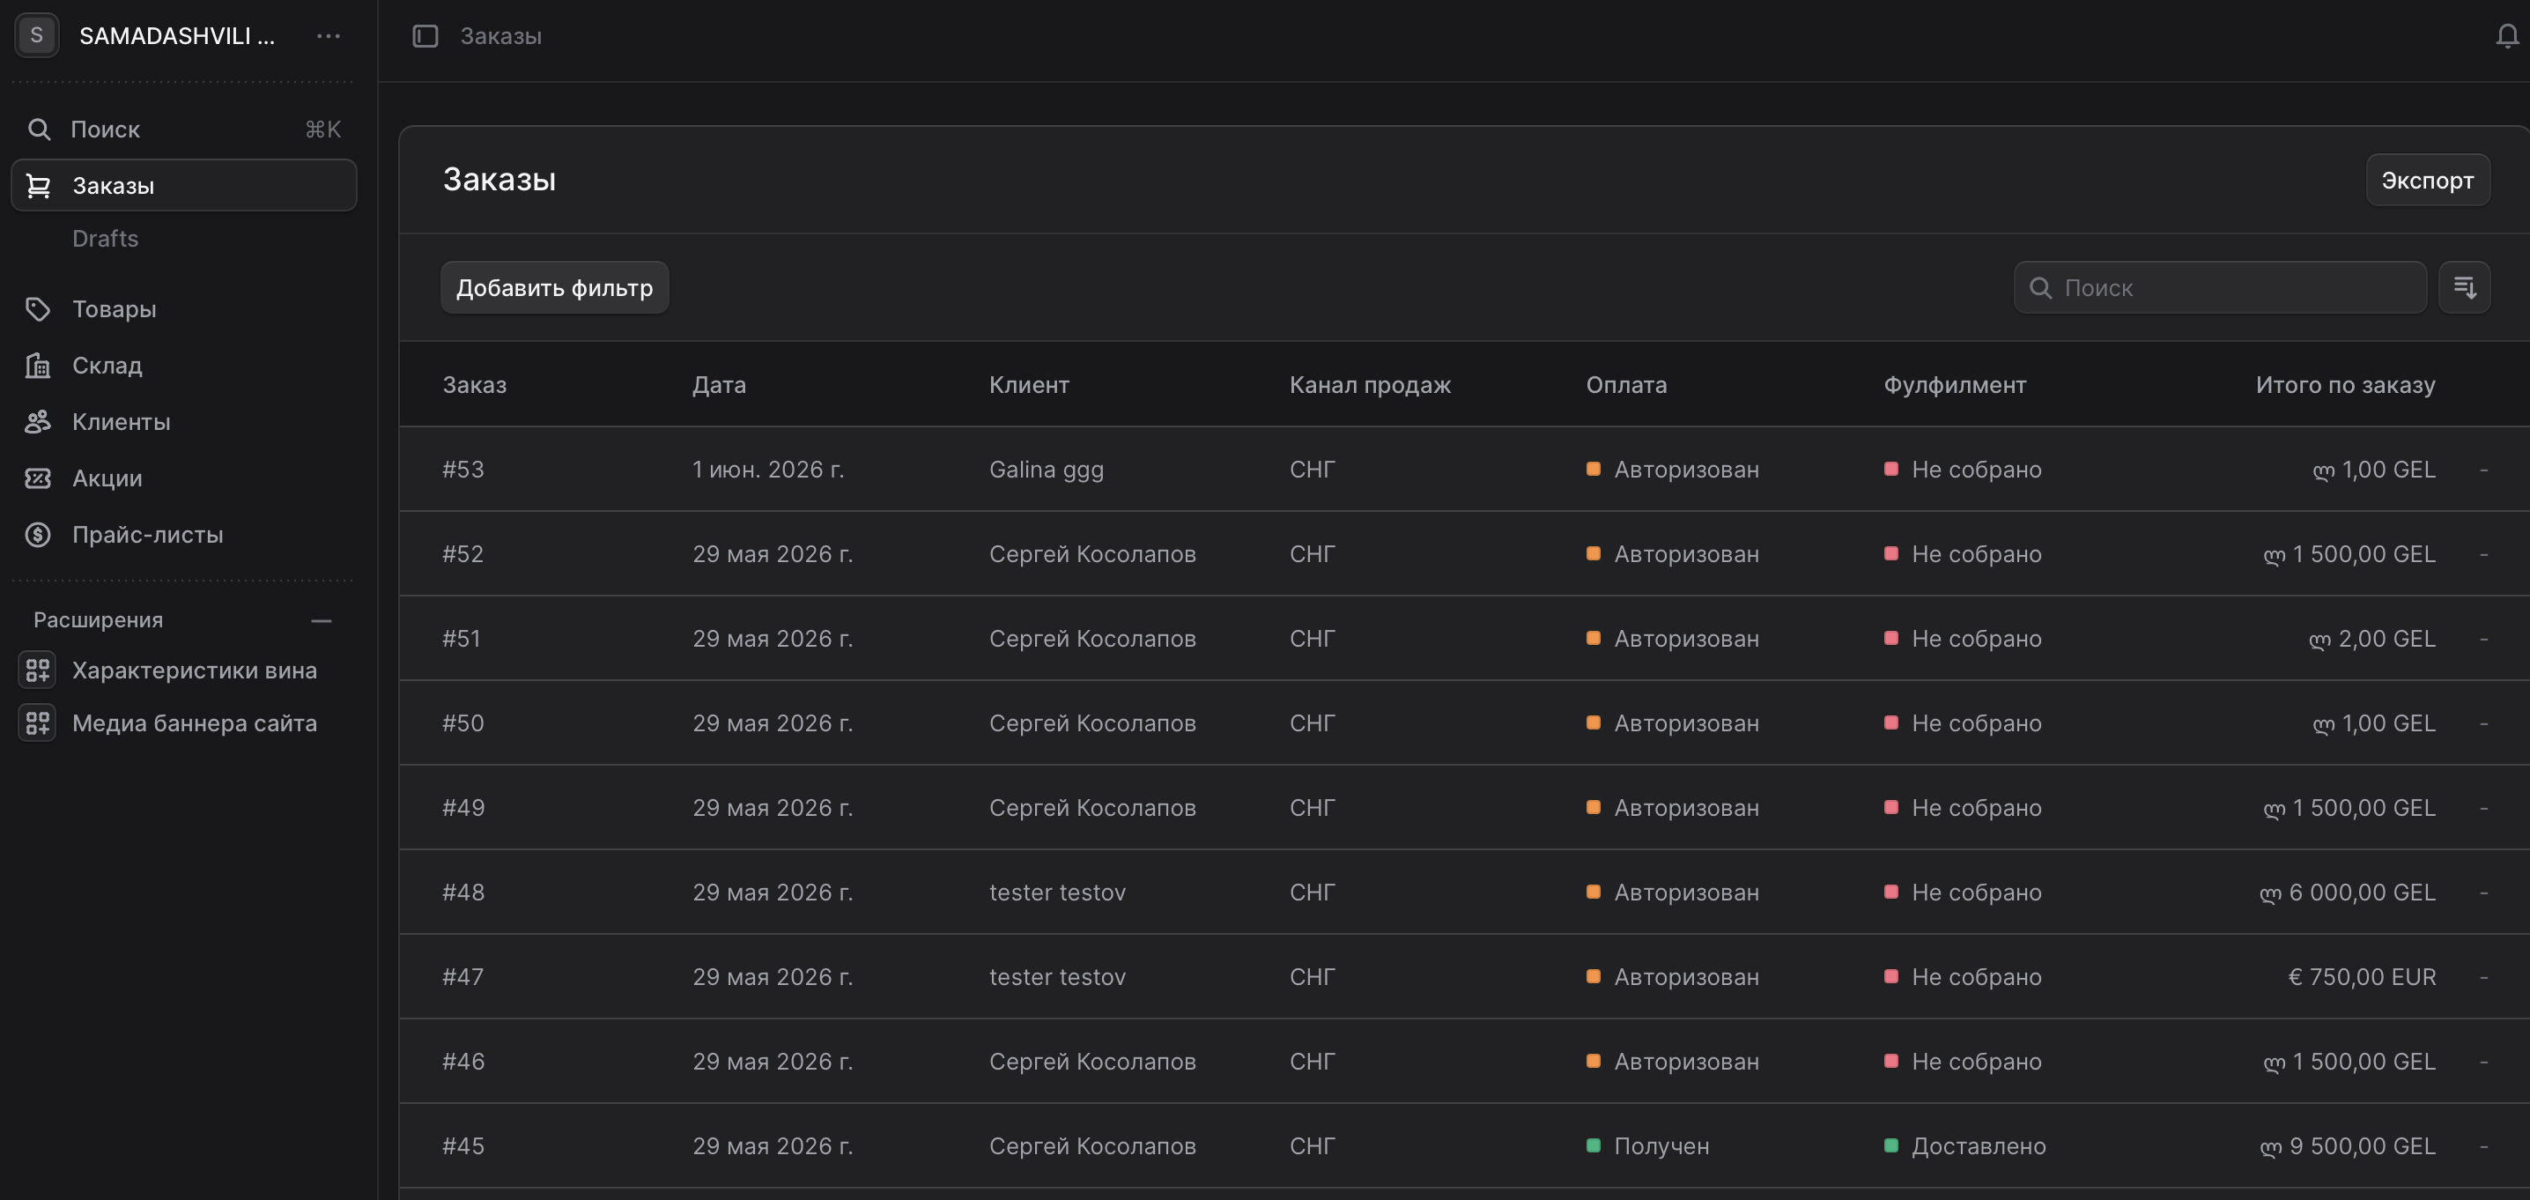Open order #51 row
Screen dimensions: 2530x1200
(1463, 638)
